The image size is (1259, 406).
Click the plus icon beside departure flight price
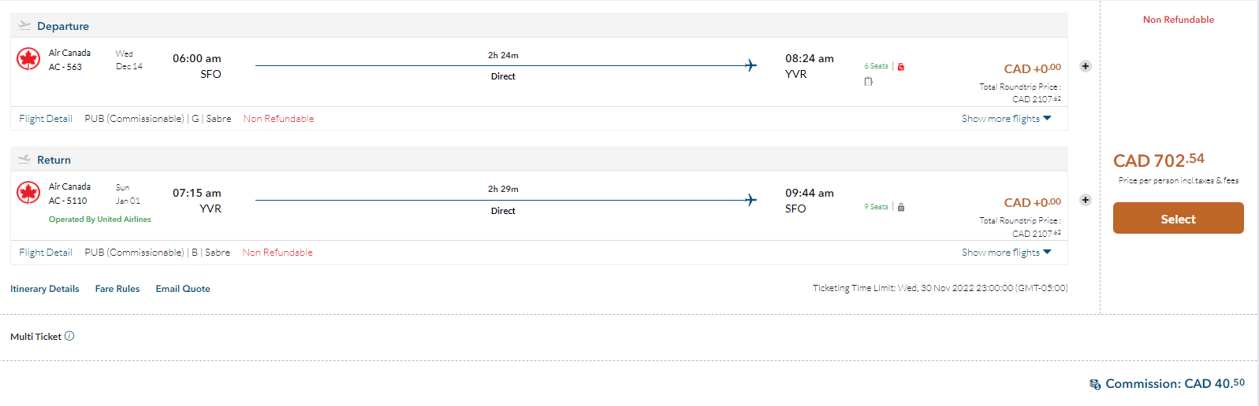tap(1086, 66)
